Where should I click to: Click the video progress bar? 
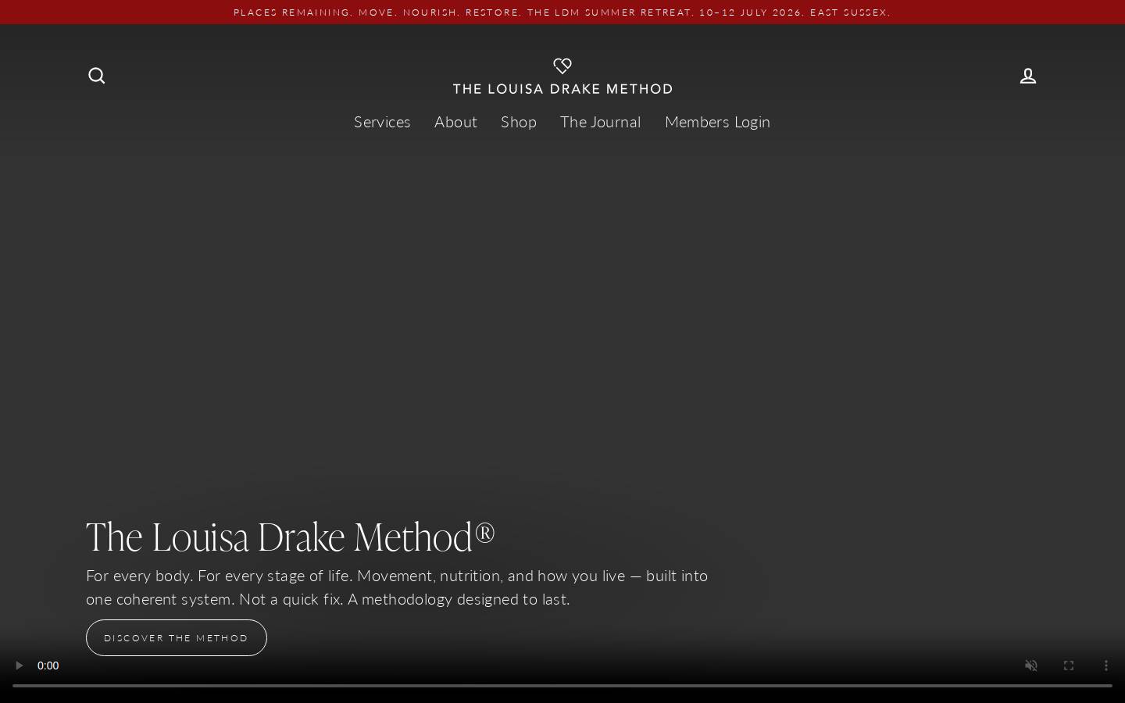tap(562, 686)
